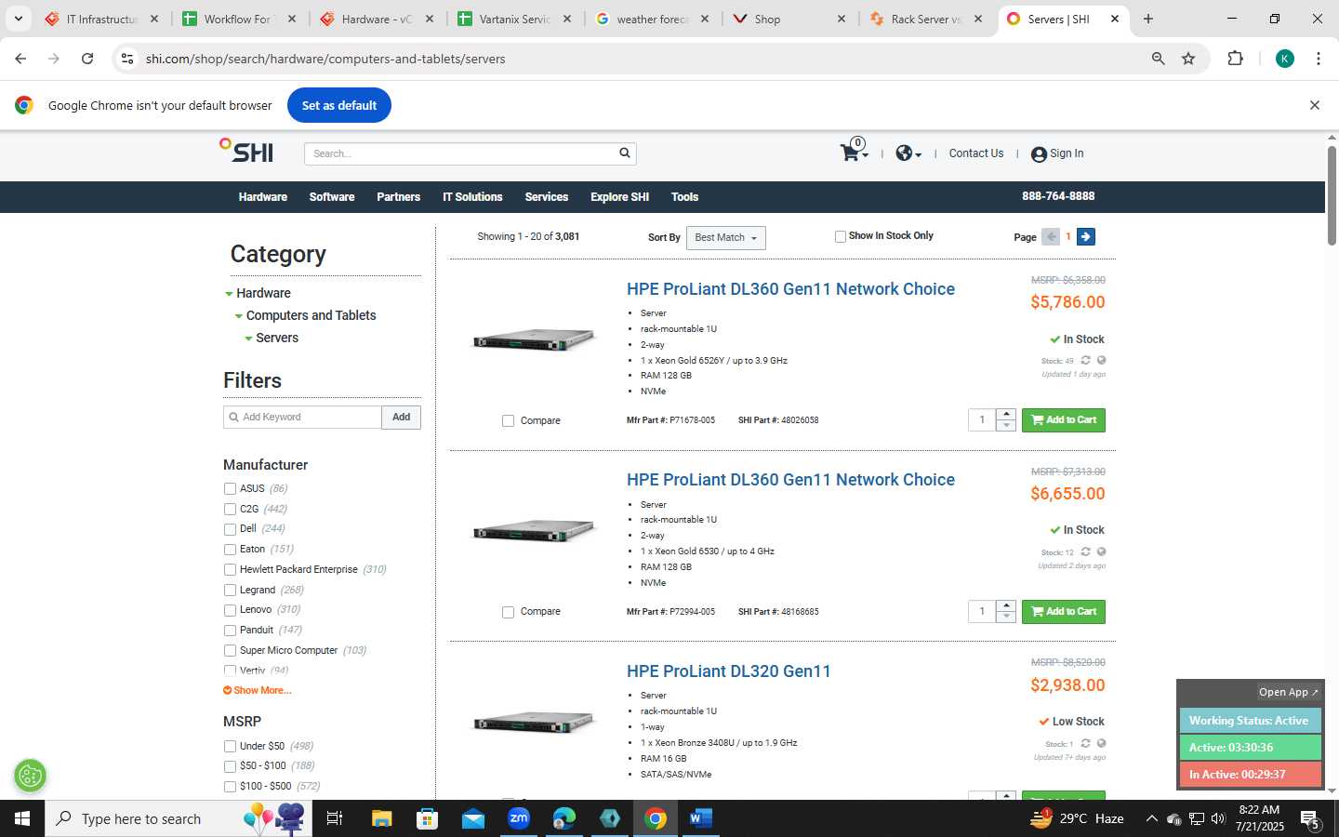Add first HPE ProLiant DL360 to cart

coord(1064,420)
